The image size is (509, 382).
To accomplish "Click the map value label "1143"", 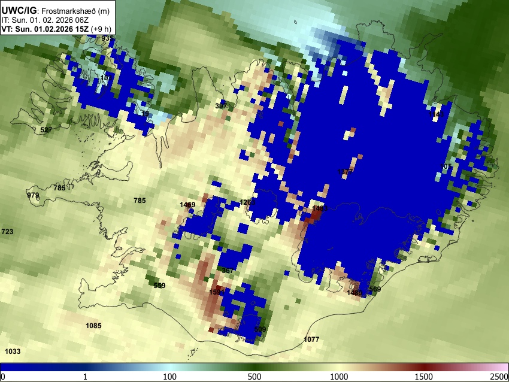I will (x=436, y=114).
